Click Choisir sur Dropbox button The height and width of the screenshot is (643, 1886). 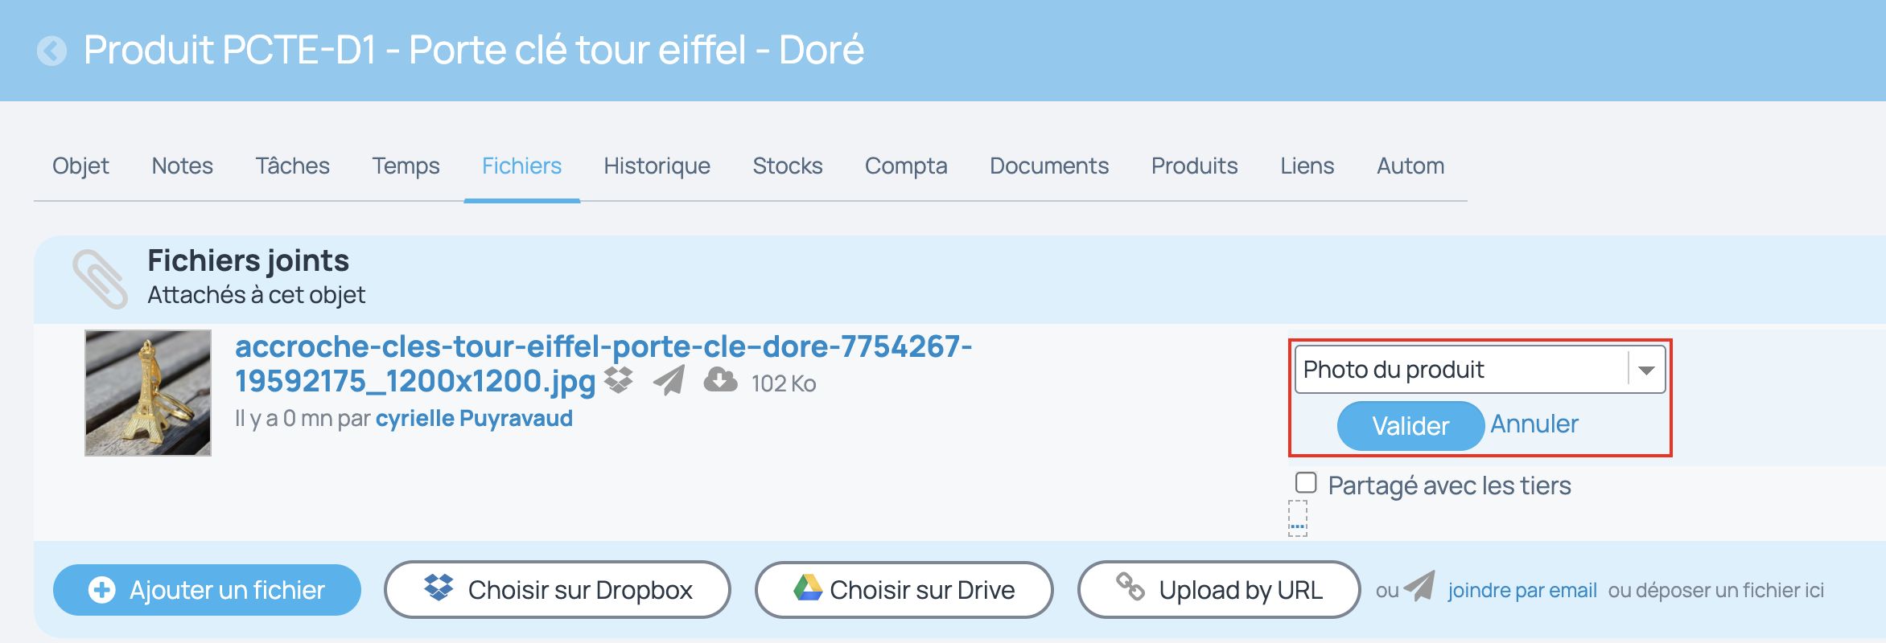[x=558, y=590]
